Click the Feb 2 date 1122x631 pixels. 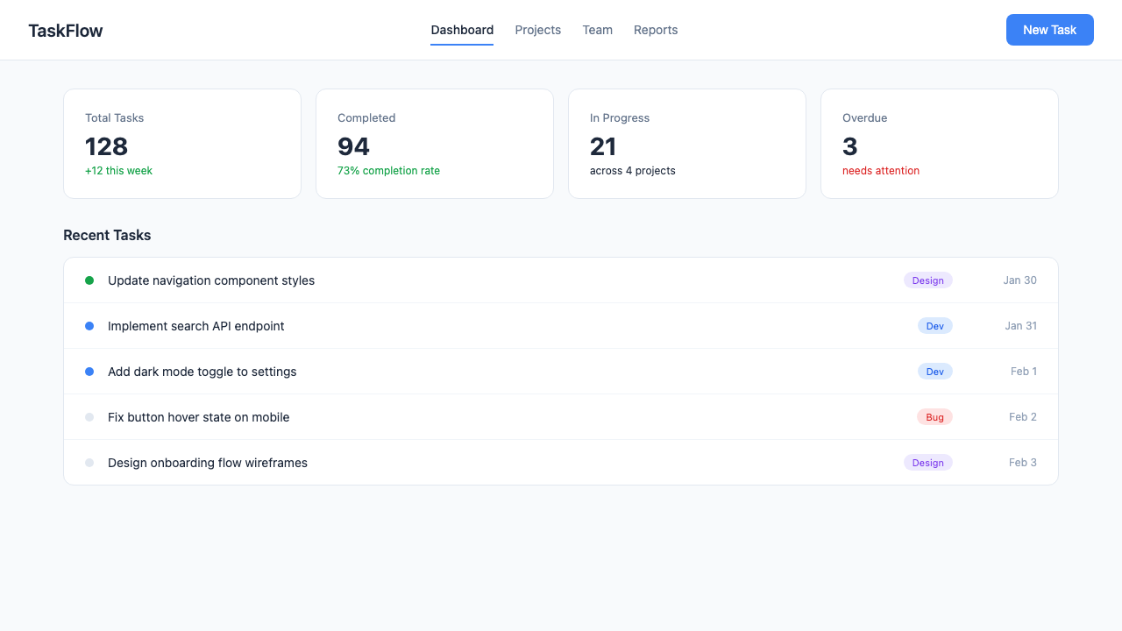tap(1023, 417)
